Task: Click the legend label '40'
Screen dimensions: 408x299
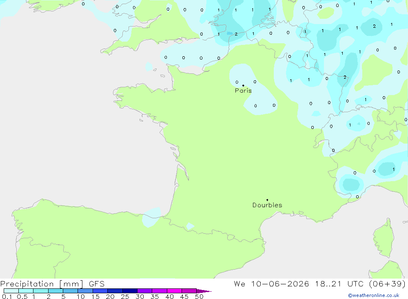Action: pyautogui.click(x=170, y=297)
